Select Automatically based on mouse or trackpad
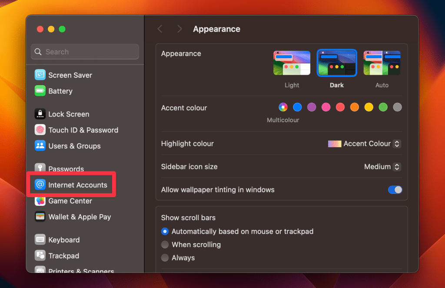This screenshot has width=445, height=288. tap(165, 231)
